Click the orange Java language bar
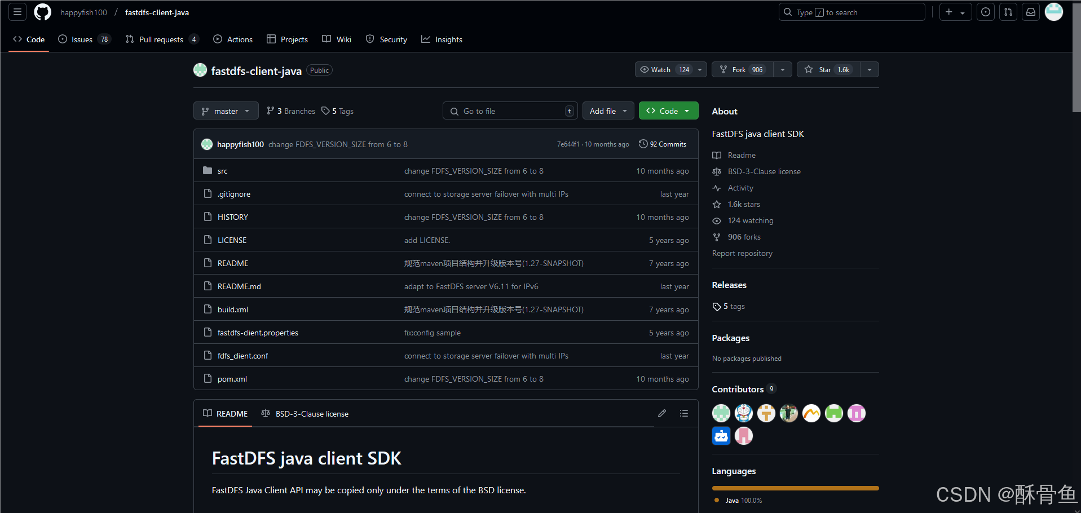This screenshot has width=1081, height=513. click(795, 488)
